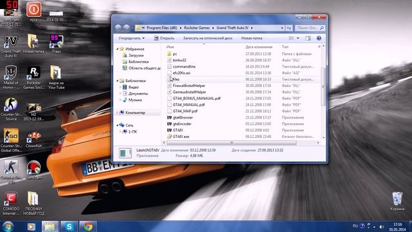Click the Explorer forward navigation arrow
This screenshot has height=232, width=412.
127,27
